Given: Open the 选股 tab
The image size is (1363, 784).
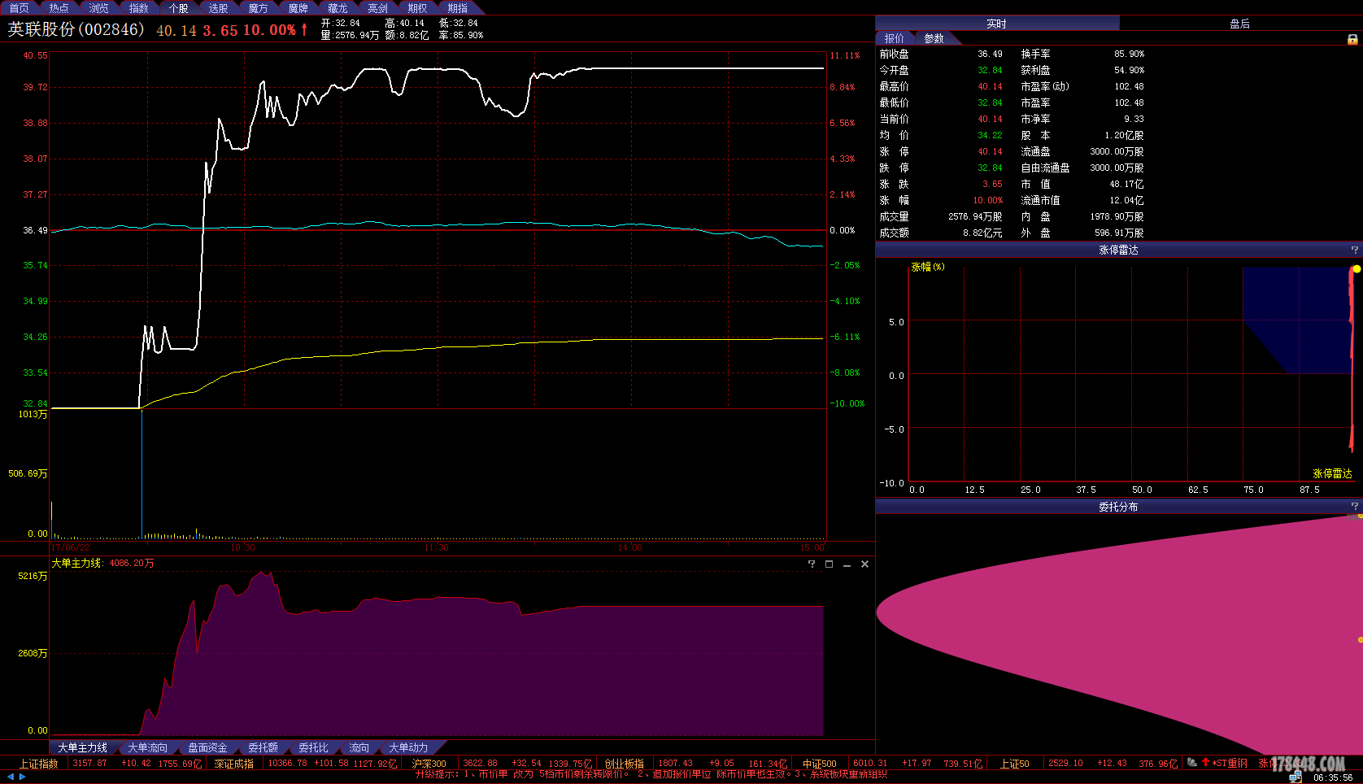Looking at the screenshot, I should click(x=218, y=8).
